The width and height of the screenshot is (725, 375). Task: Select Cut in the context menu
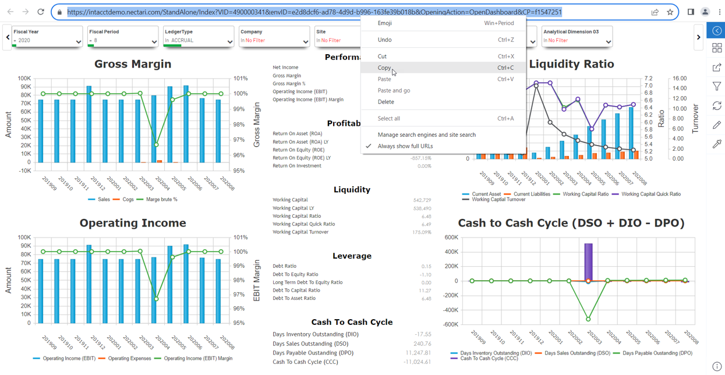point(382,56)
